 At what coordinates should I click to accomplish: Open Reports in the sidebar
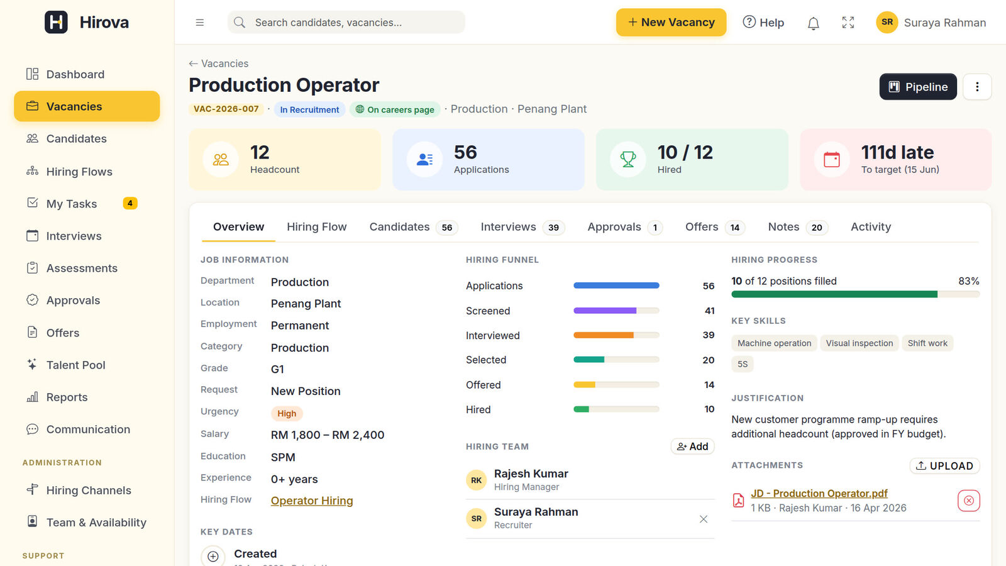pos(87,397)
